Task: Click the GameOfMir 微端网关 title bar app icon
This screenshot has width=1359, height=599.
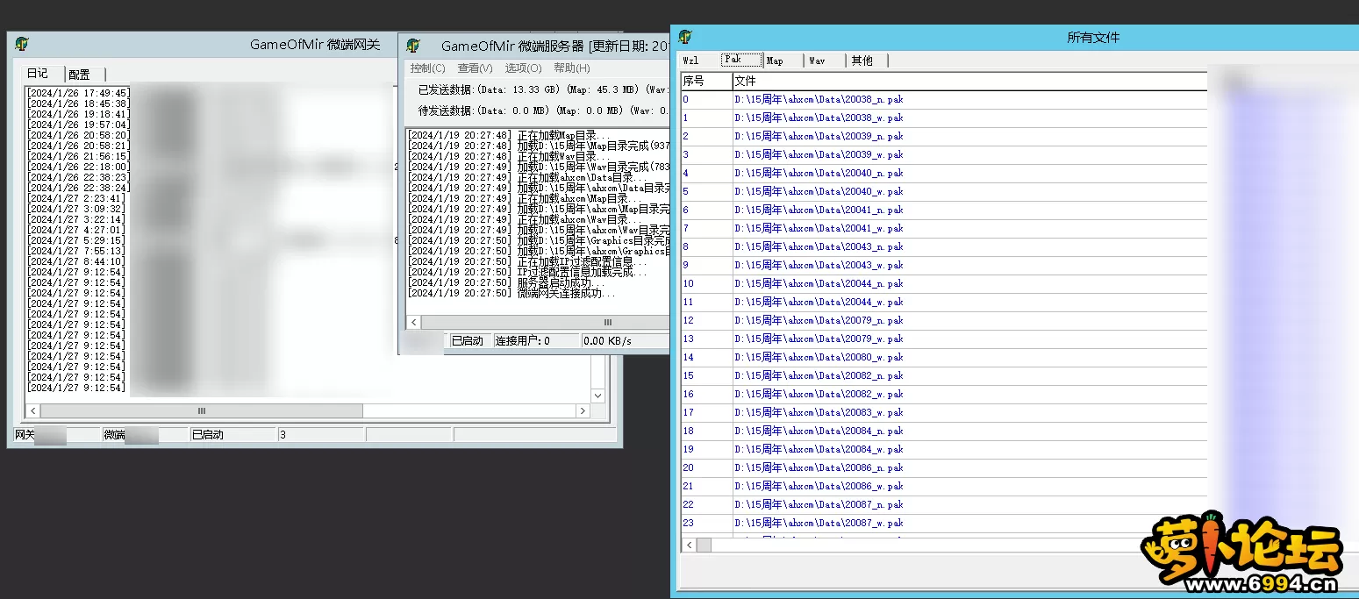Action: (22, 44)
